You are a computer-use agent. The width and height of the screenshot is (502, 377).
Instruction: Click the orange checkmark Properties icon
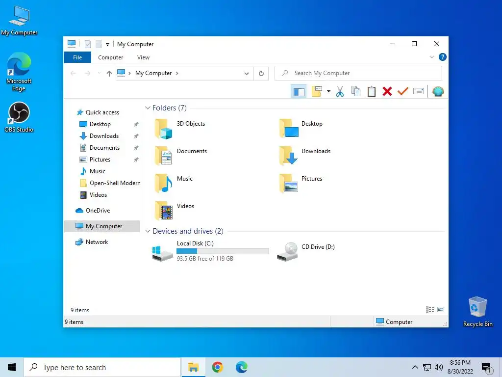[403, 92]
